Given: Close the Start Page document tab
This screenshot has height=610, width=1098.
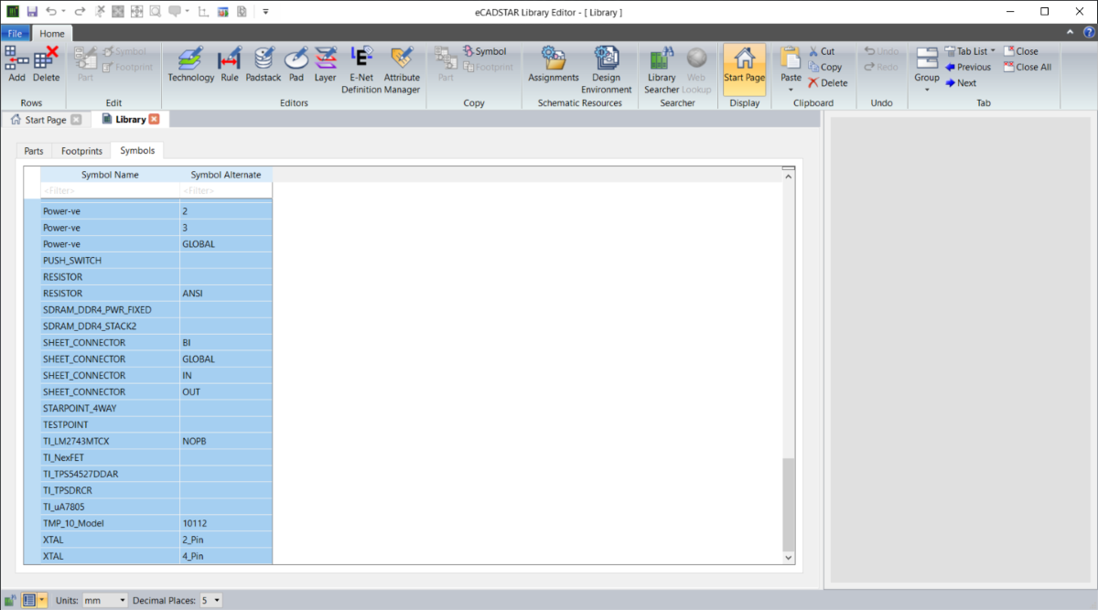Looking at the screenshot, I should [76, 120].
